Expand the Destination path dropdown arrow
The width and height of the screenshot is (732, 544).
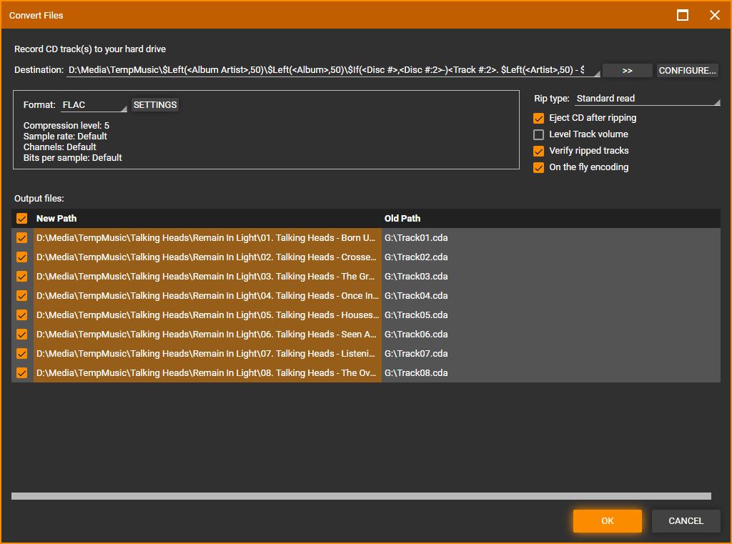point(595,71)
